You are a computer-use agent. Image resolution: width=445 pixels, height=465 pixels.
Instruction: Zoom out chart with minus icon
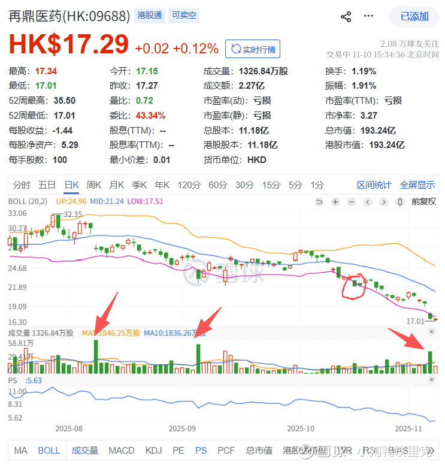coord(352,202)
